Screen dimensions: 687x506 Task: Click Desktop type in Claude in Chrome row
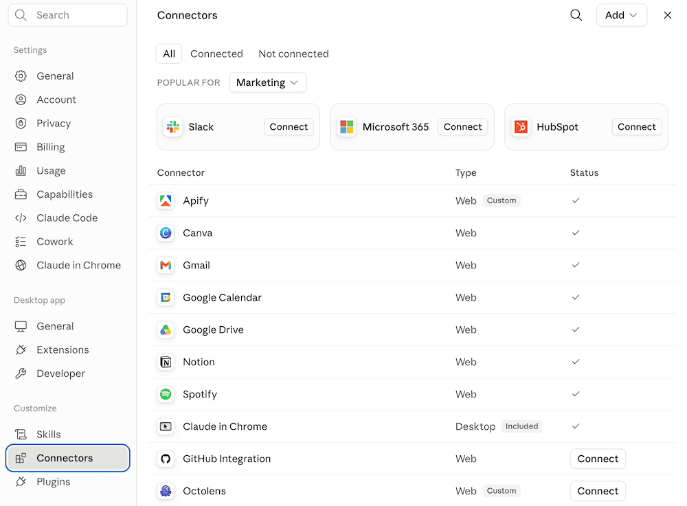475,427
